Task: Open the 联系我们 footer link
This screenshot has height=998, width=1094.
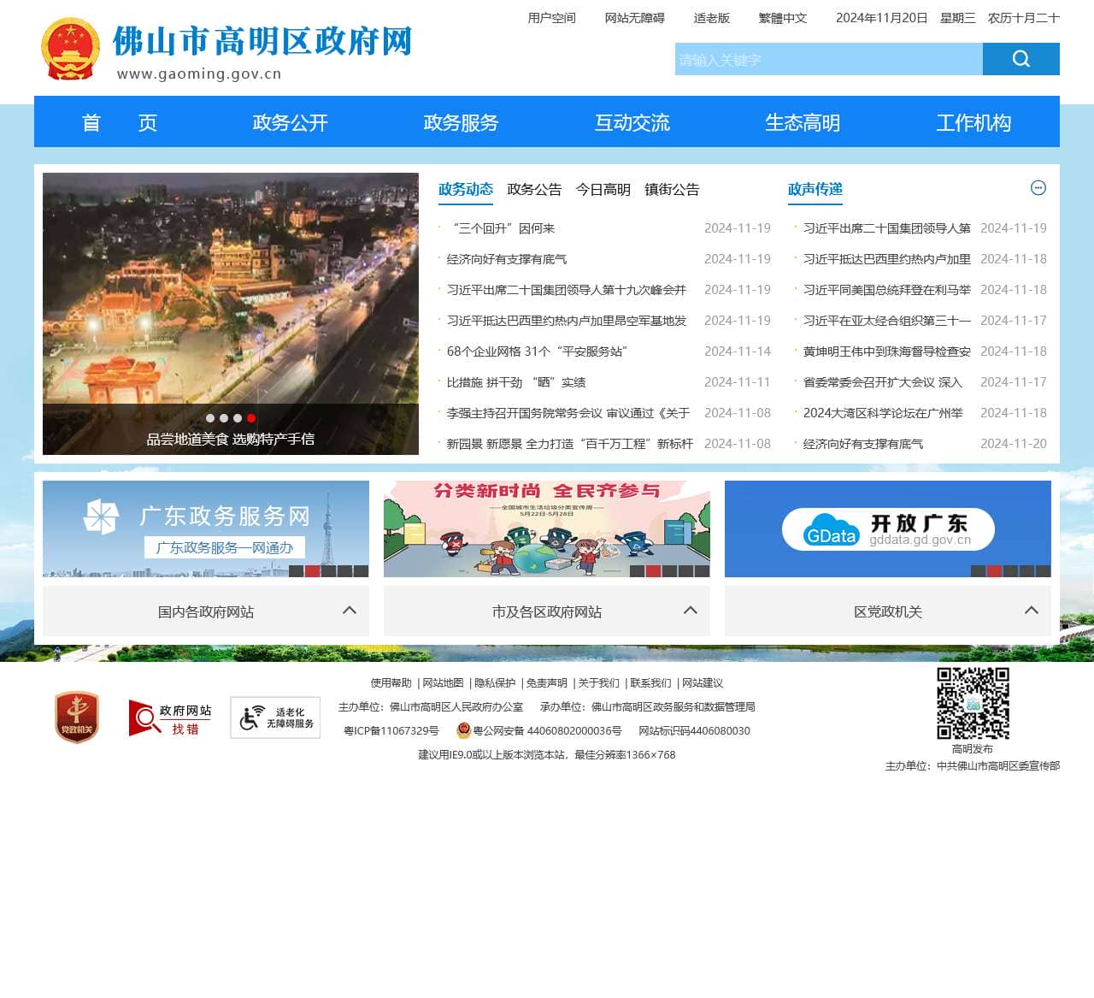Action: point(651,683)
